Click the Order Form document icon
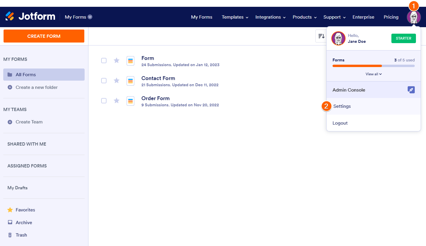The image size is (426, 246). coord(130,101)
